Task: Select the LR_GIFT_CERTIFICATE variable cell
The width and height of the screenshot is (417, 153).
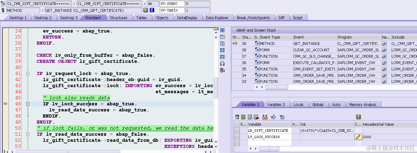Action: [269, 131]
